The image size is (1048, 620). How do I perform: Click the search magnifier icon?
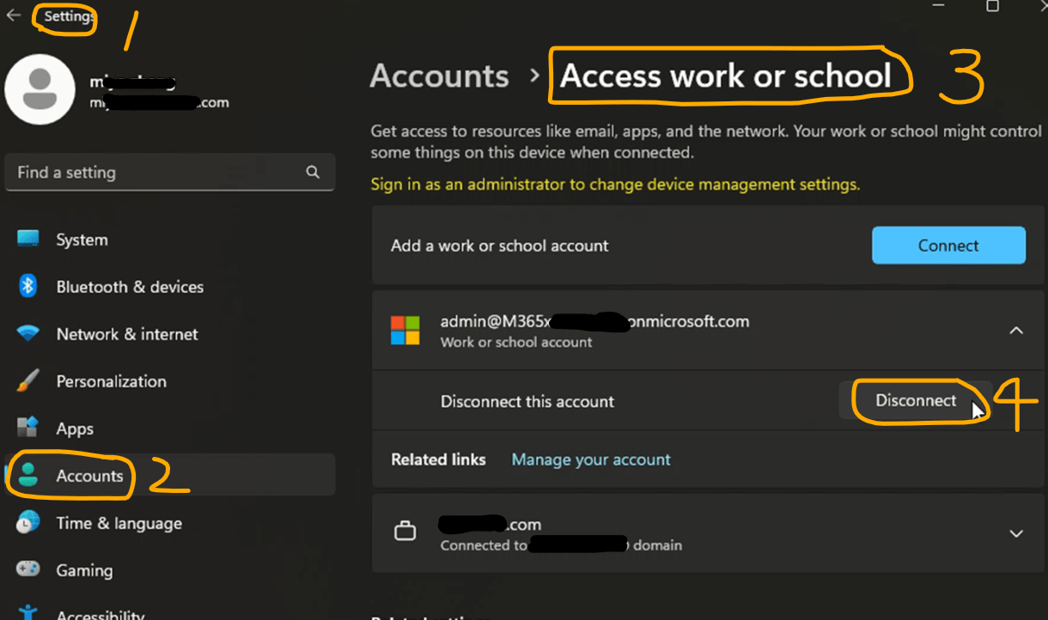(313, 172)
